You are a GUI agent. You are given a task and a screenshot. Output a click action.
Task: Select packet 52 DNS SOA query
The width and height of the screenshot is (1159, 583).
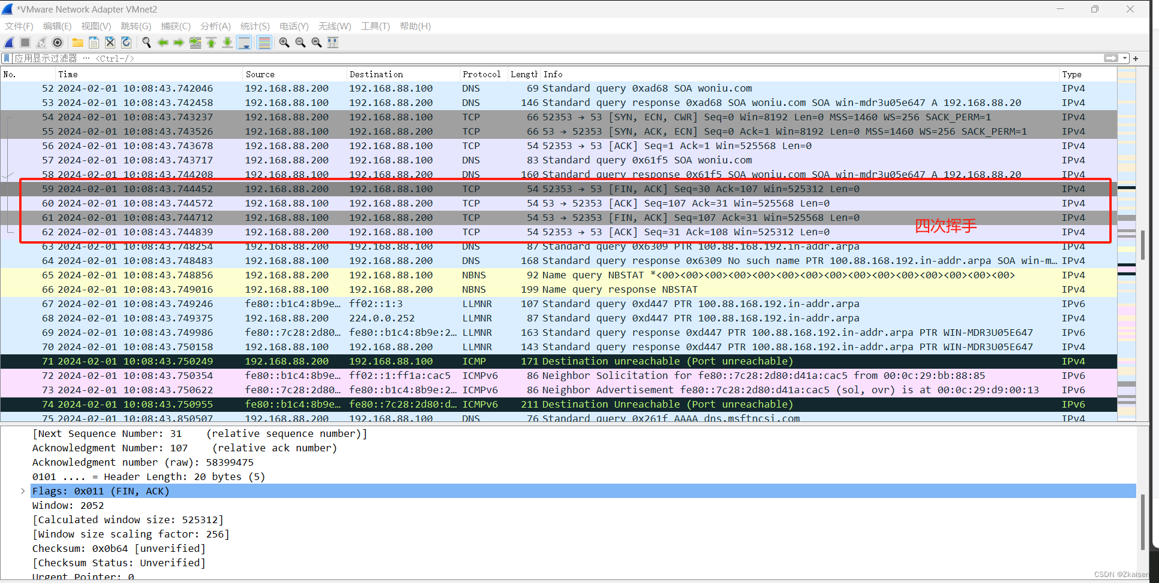[558, 89]
